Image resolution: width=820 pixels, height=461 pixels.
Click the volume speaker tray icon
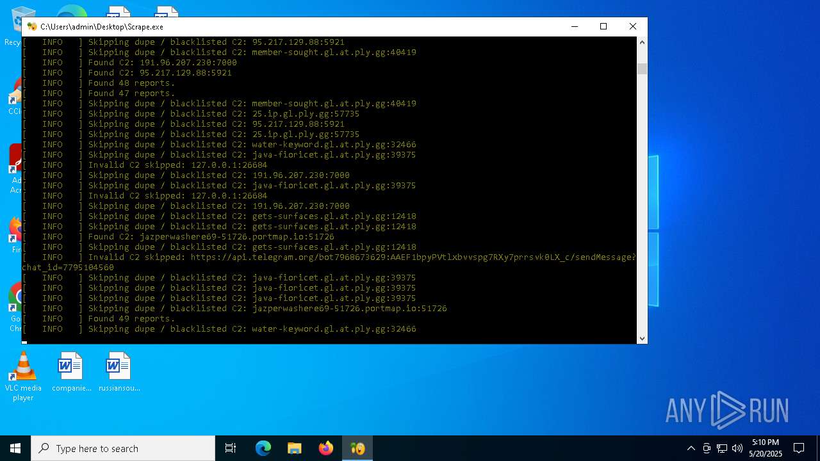[x=737, y=448]
